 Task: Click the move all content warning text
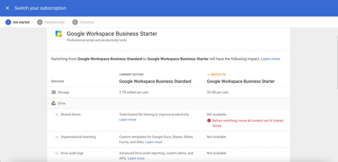248,123
